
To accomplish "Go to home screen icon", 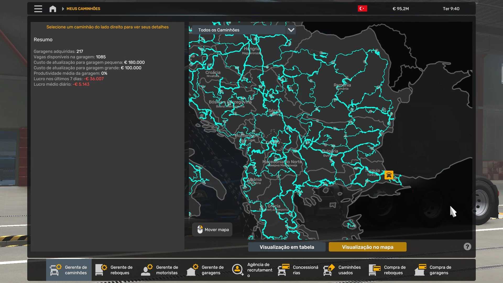I will click(x=53, y=9).
